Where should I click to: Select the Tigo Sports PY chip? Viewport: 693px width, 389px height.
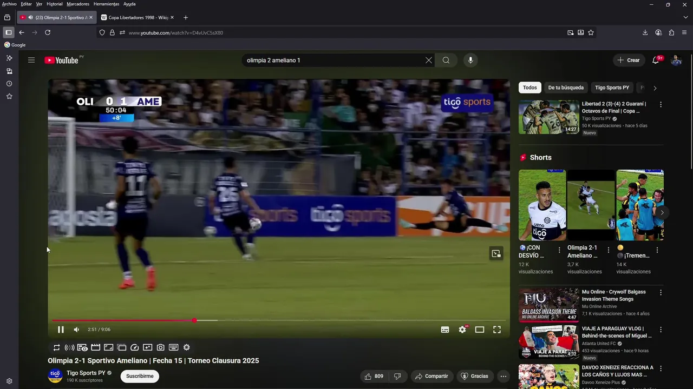click(612, 88)
